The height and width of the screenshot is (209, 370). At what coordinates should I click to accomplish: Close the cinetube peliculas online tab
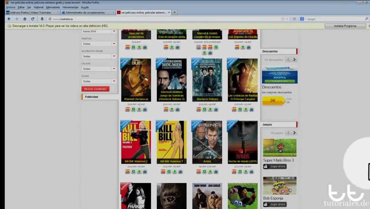[x=169, y=12]
